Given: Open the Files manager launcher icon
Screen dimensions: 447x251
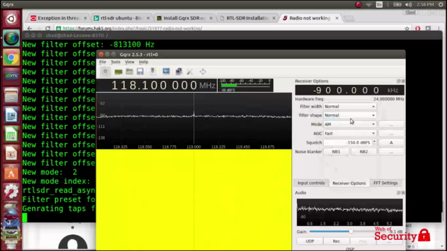Looking at the screenshot, I should pyautogui.click(x=11, y=96).
